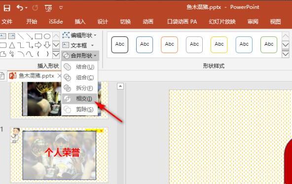Open the 动画 tab
Viewport: 292px width, 184px height.
pos(148,22)
